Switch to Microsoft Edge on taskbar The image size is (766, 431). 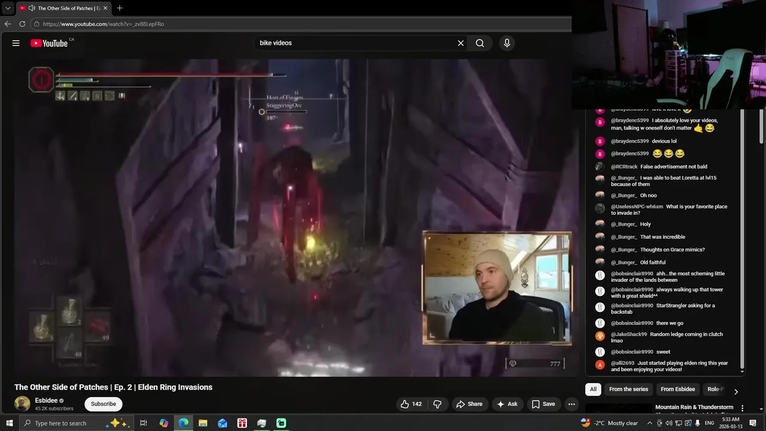coord(184,423)
